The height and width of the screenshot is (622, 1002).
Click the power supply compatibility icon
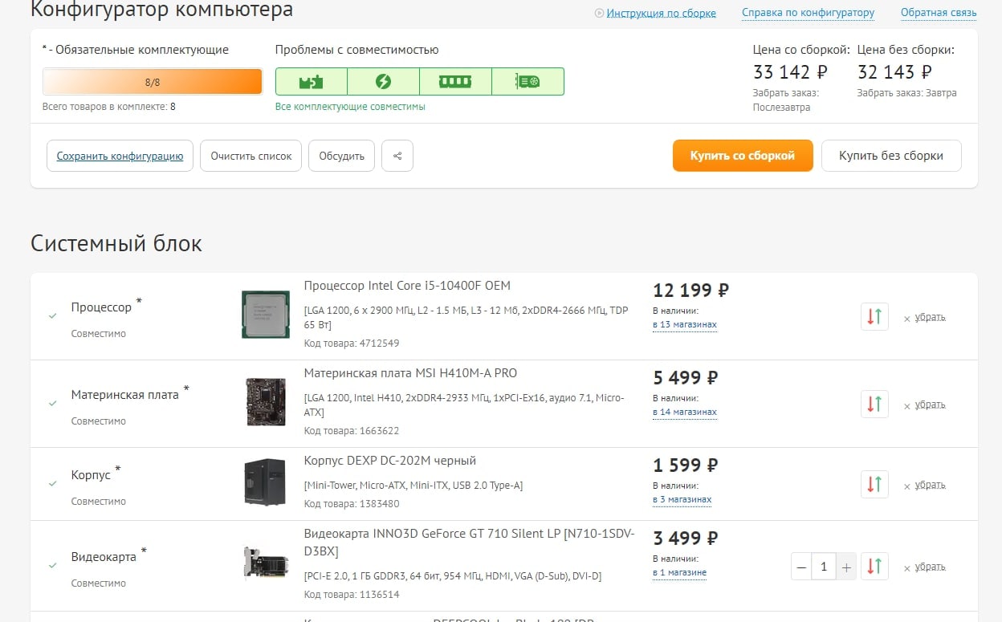[x=383, y=82]
